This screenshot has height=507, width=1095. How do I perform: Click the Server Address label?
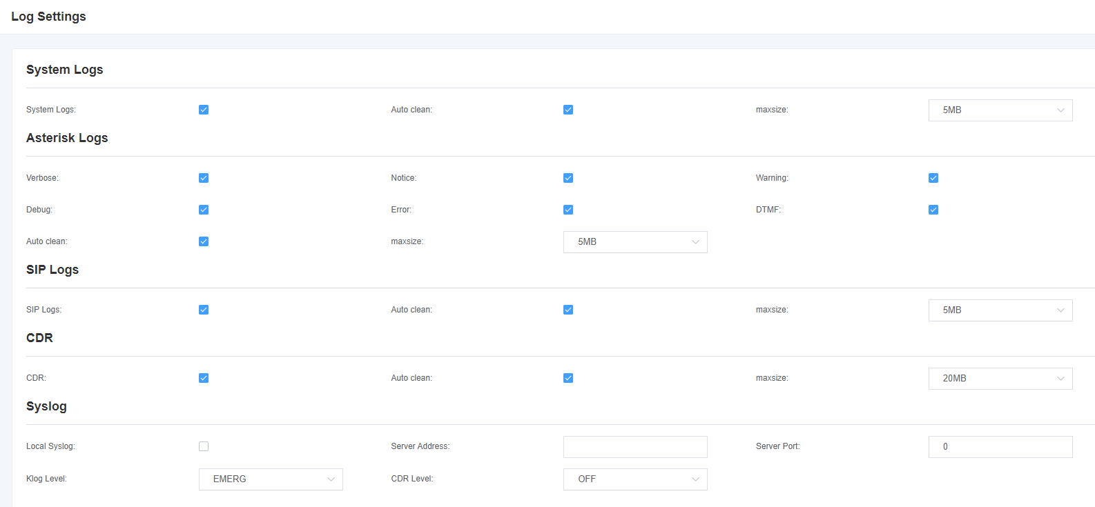420,446
